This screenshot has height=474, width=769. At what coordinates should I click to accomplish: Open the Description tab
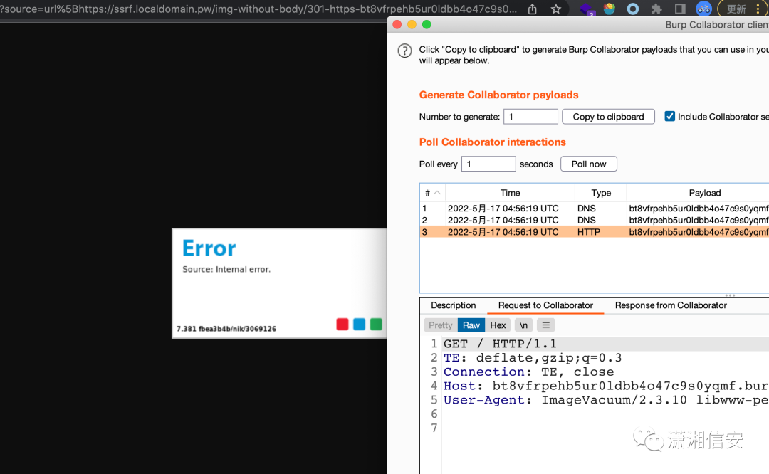click(453, 305)
